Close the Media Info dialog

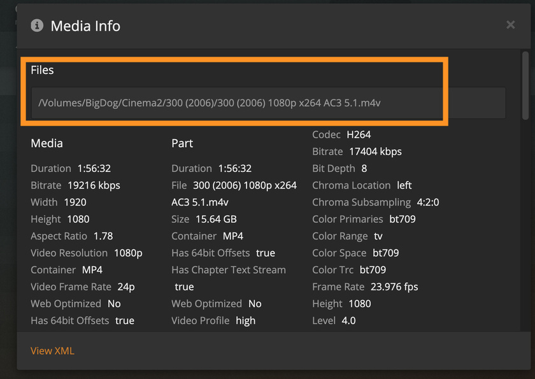click(510, 25)
